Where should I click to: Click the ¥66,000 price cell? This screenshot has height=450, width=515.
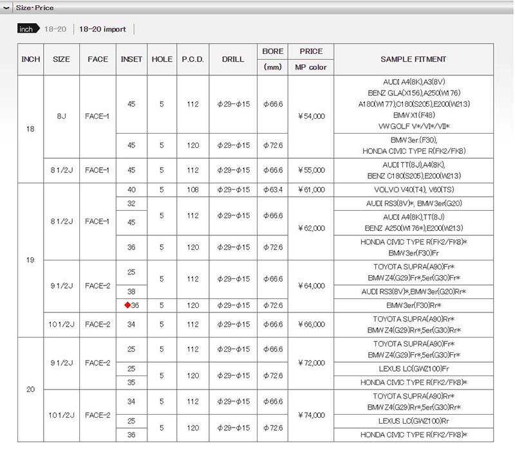[311, 325]
